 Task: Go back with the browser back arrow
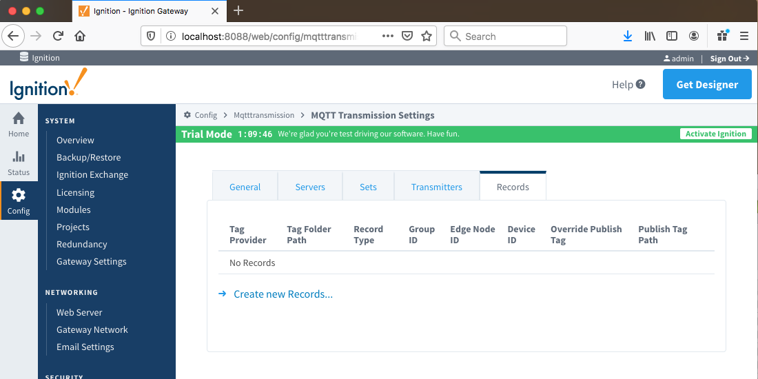tap(13, 36)
